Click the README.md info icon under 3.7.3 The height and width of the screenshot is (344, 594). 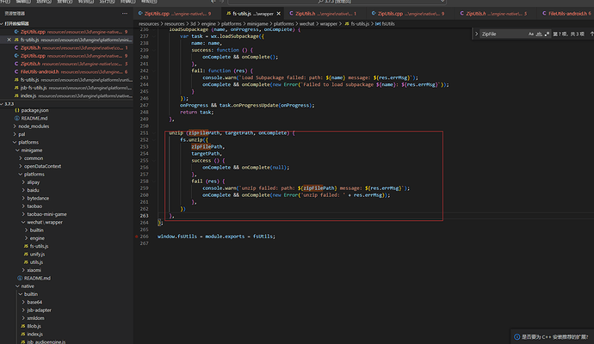click(18, 119)
